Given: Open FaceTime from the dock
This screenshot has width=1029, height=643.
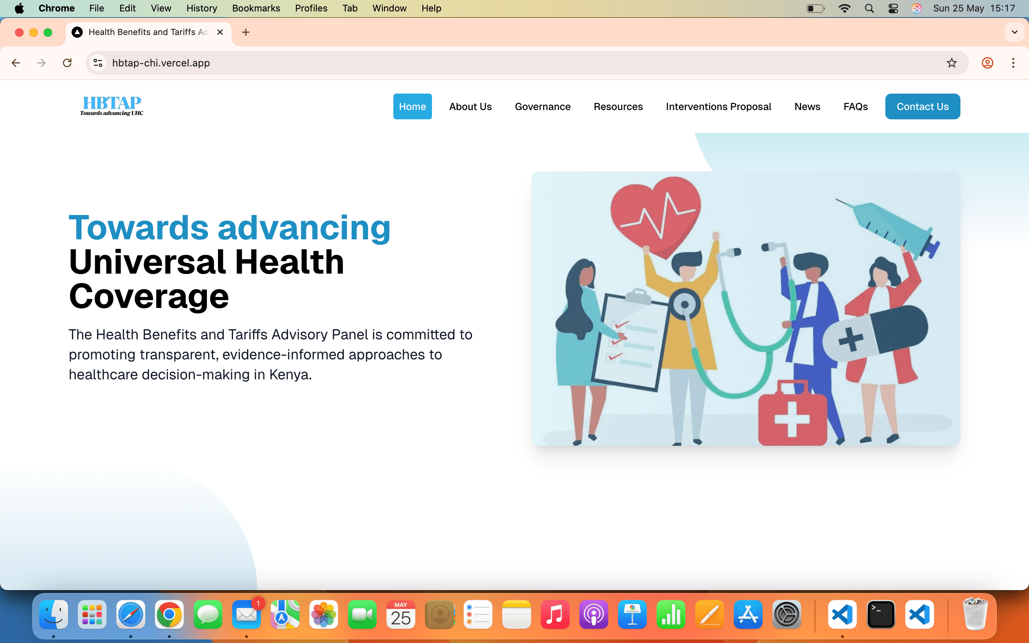Looking at the screenshot, I should click(x=362, y=614).
